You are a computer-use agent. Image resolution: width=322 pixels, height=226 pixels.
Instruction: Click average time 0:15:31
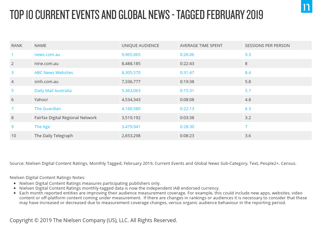(x=187, y=91)
